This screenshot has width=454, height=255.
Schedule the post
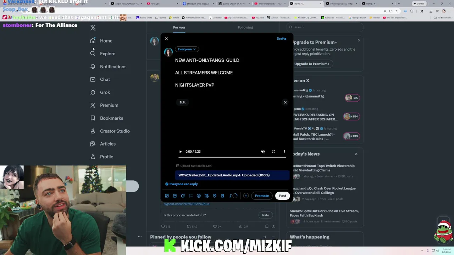[207, 196]
